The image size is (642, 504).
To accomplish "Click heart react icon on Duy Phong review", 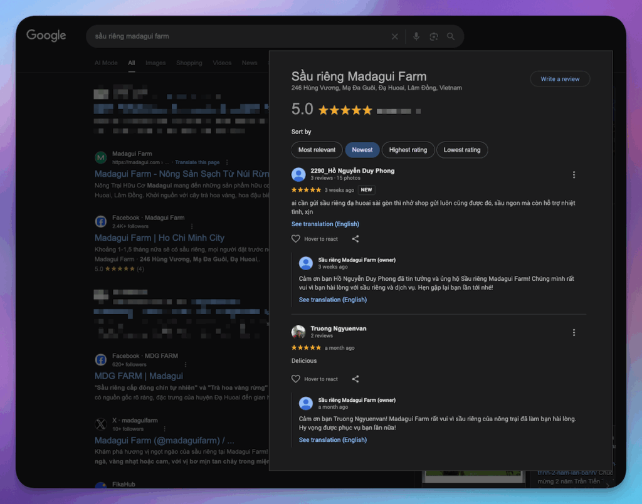I will tap(296, 239).
